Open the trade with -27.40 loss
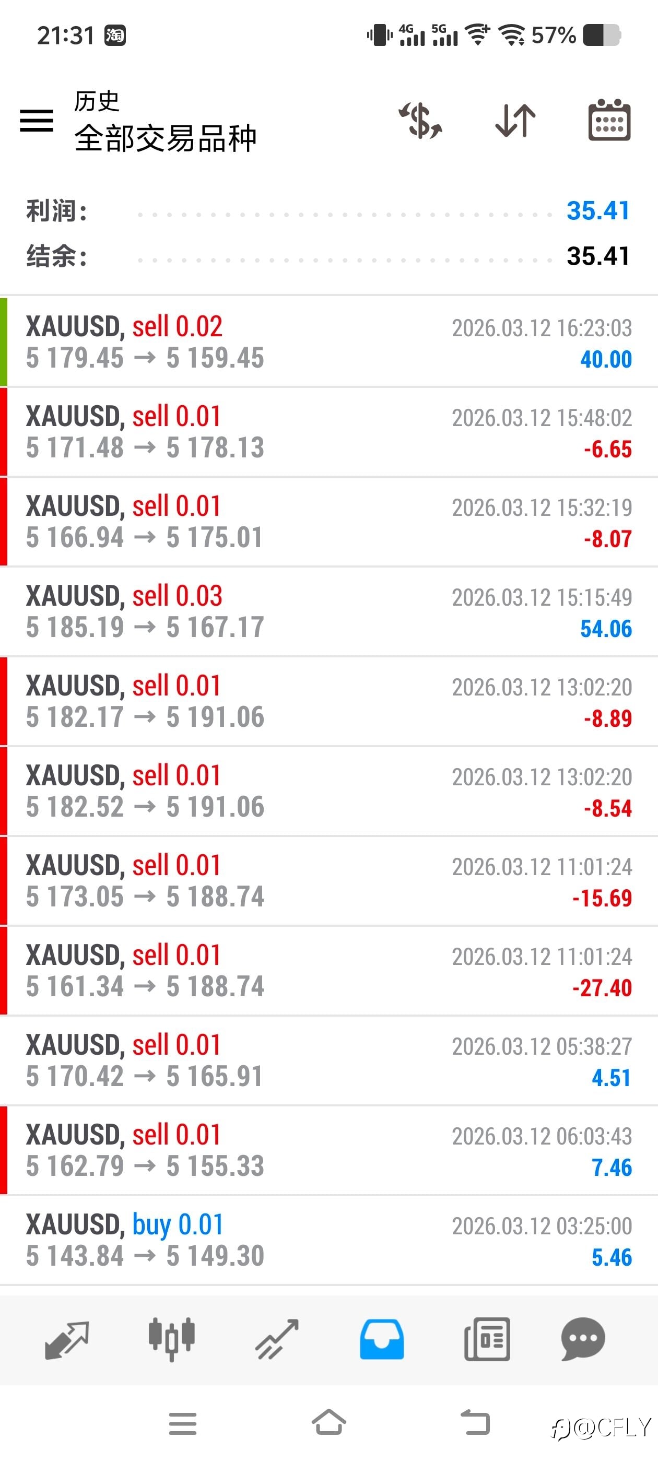658x1462 pixels. click(x=330, y=971)
